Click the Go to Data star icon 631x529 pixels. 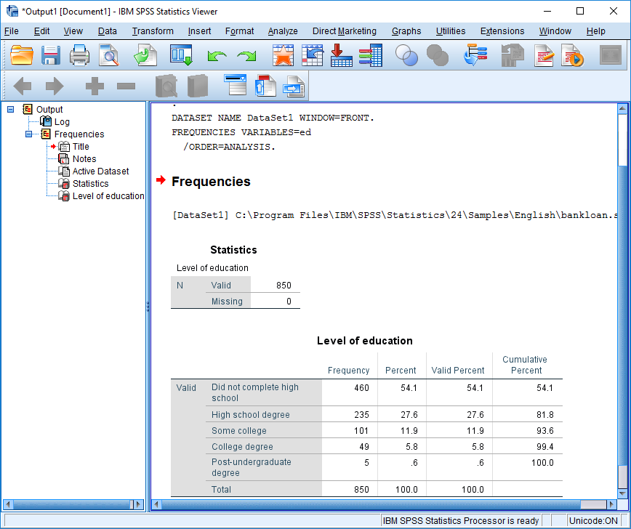pos(283,55)
